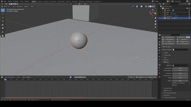Toggle X-ray display in viewport header

(x=146, y=7)
